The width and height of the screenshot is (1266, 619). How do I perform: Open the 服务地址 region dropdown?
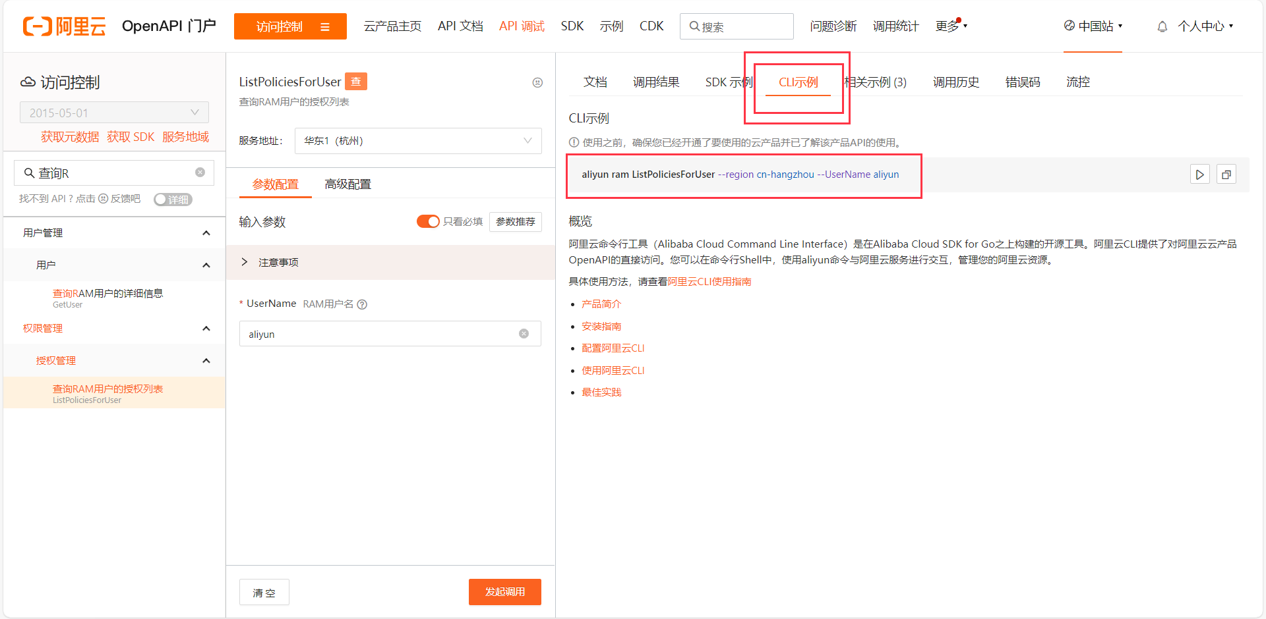(418, 141)
